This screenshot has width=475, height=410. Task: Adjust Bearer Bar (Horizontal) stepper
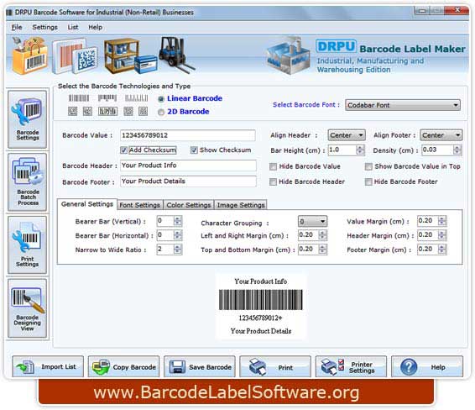(x=178, y=235)
